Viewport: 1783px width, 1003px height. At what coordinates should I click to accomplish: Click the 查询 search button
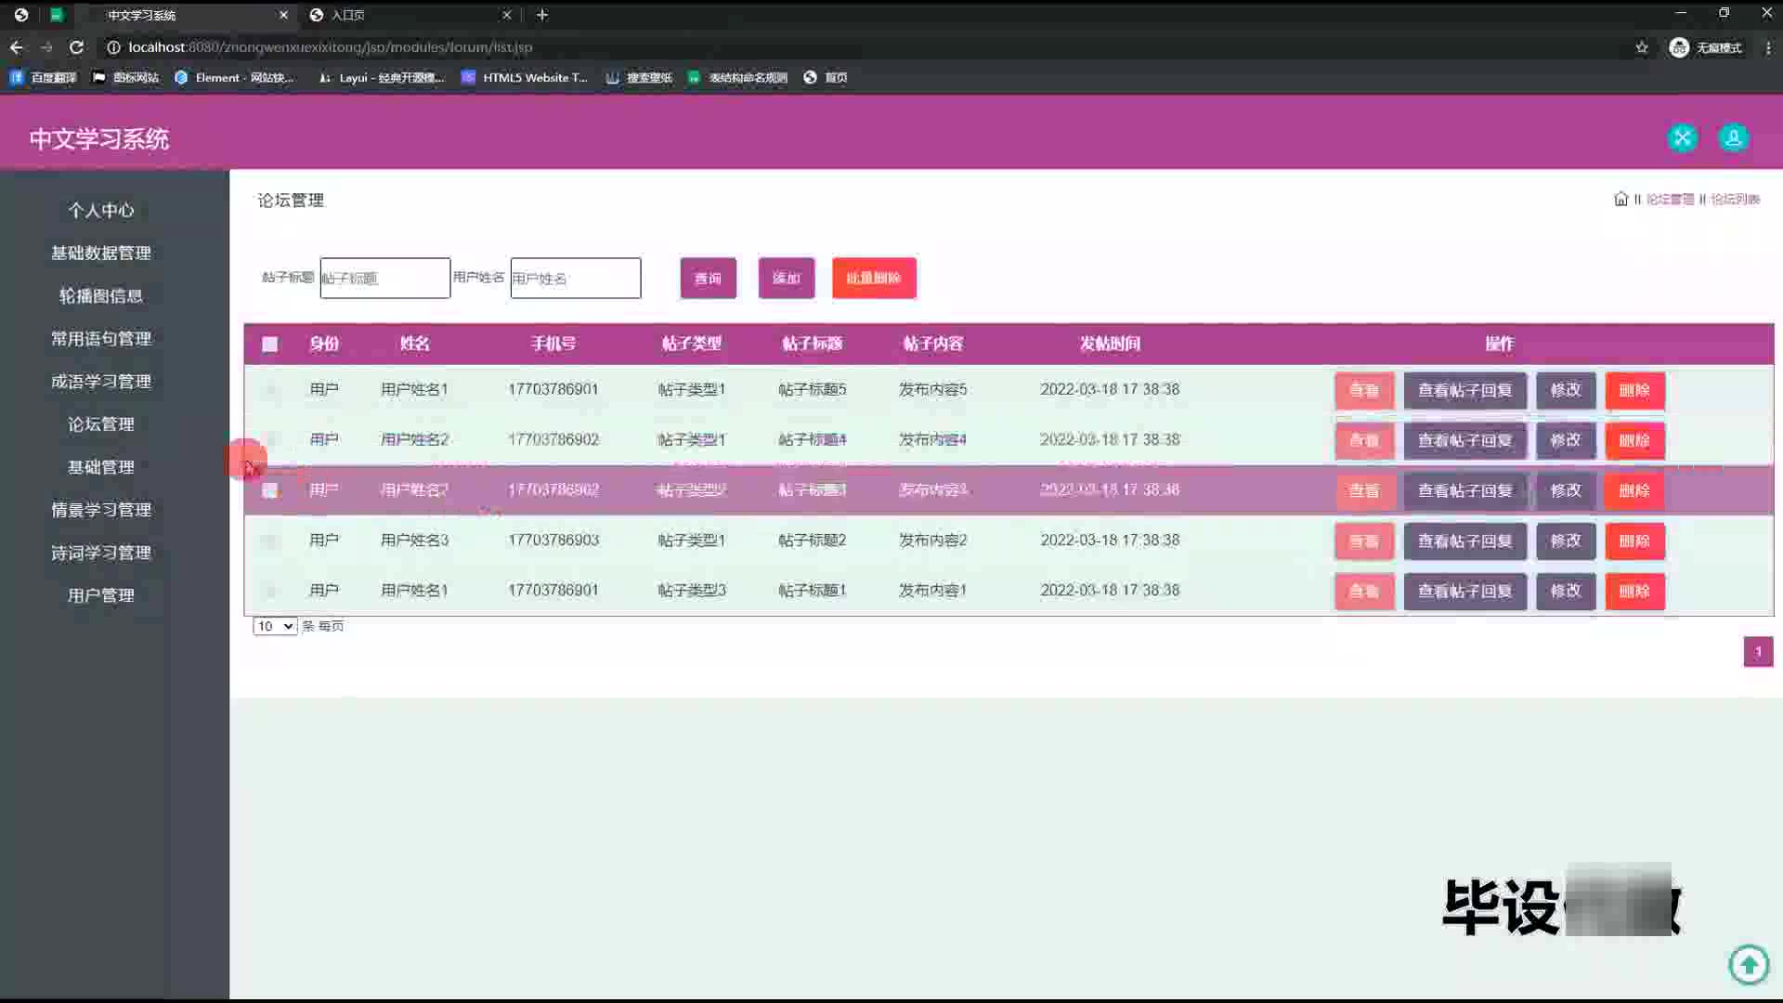click(708, 278)
